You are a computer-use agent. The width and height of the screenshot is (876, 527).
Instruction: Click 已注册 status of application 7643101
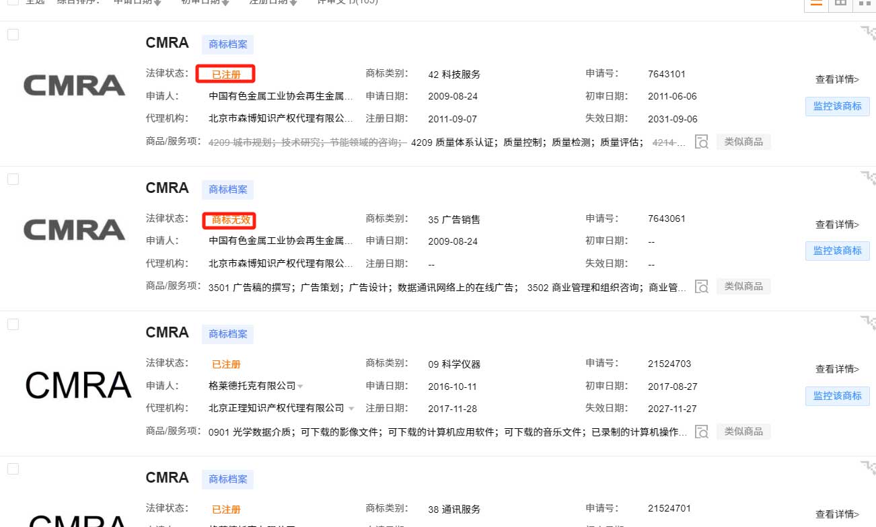[x=226, y=75]
